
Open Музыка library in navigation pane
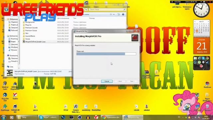pos(13,50)
